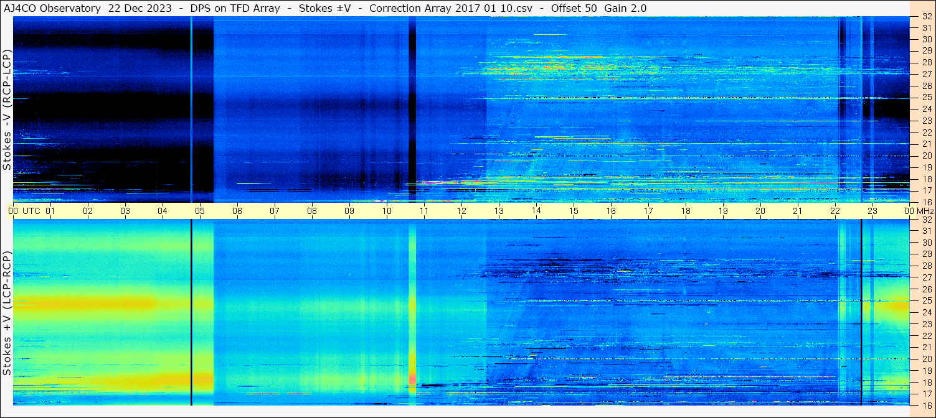Screen dimensions: 936x418
Task: Click the 32 frequency tick of Stokes +V panel
Action: coord(926,220)
